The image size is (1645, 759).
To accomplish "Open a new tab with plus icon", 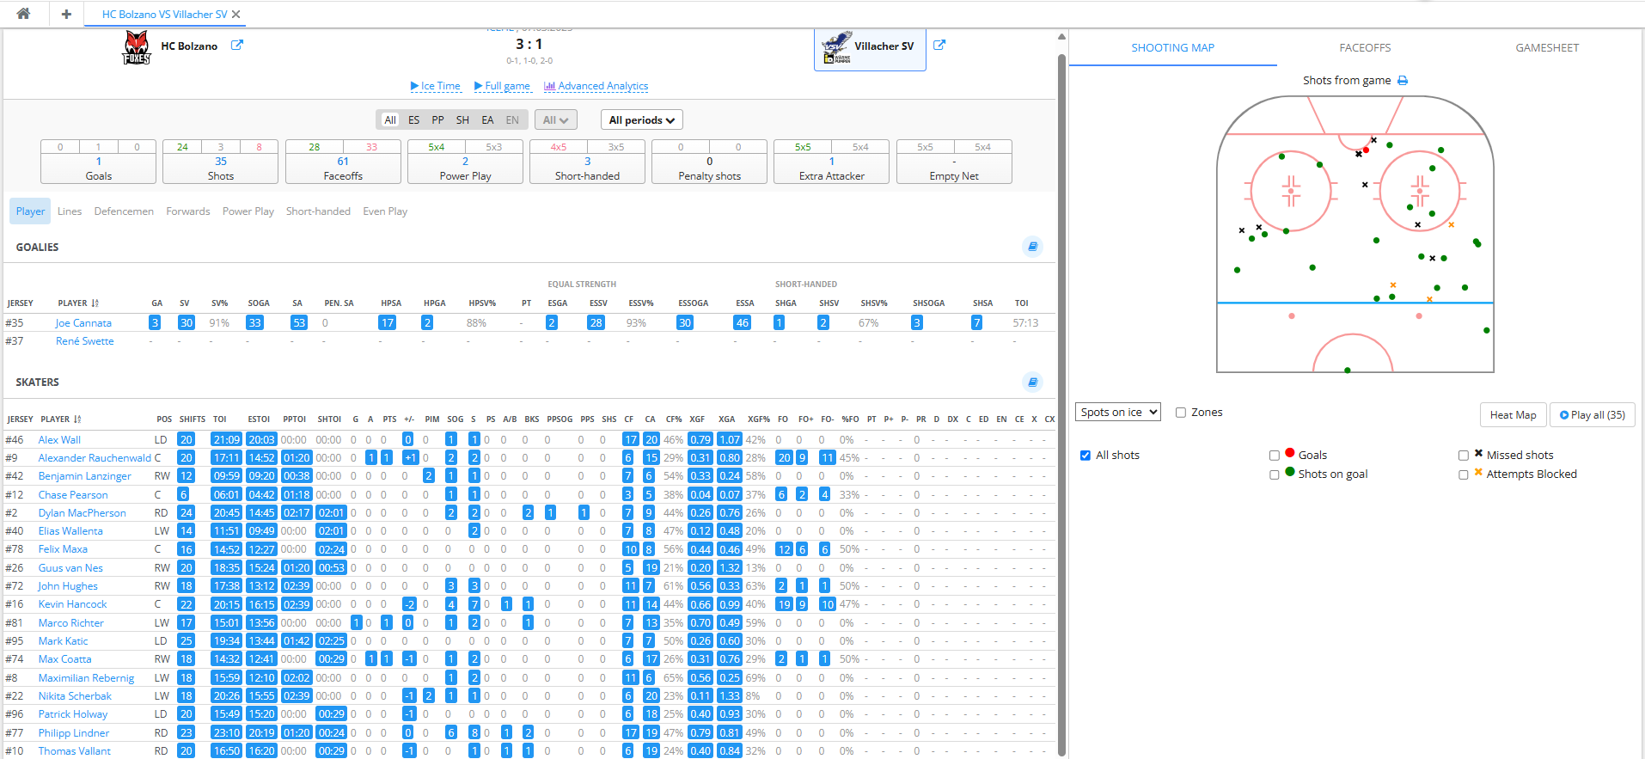I will coord(66,14).
